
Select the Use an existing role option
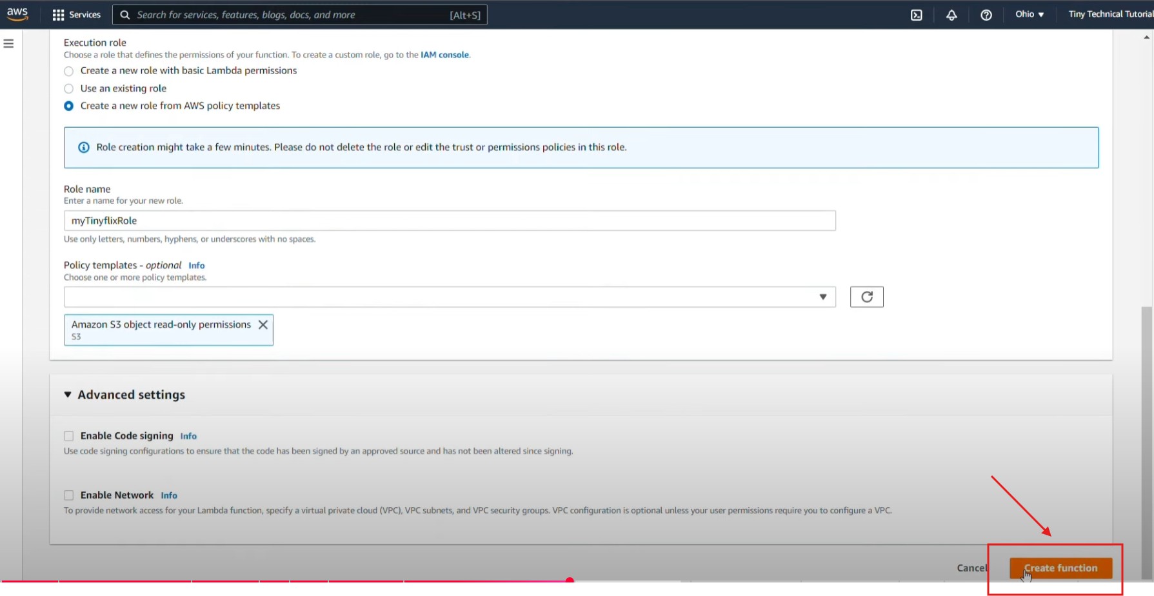point(69,89)
